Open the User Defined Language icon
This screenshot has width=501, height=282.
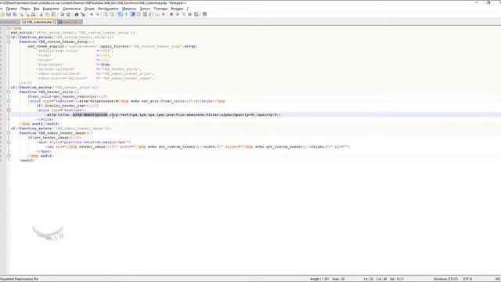tap(139, 14)
